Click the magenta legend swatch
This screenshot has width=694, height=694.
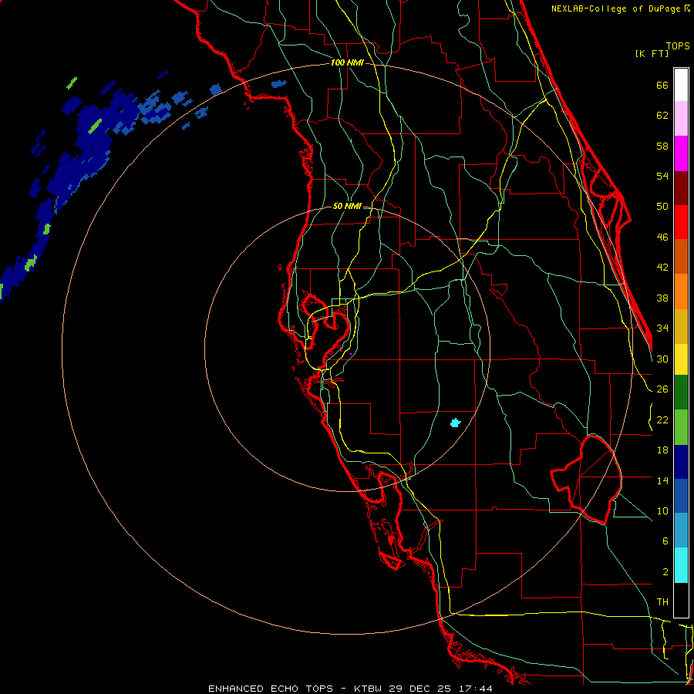[x=681, y=153]
